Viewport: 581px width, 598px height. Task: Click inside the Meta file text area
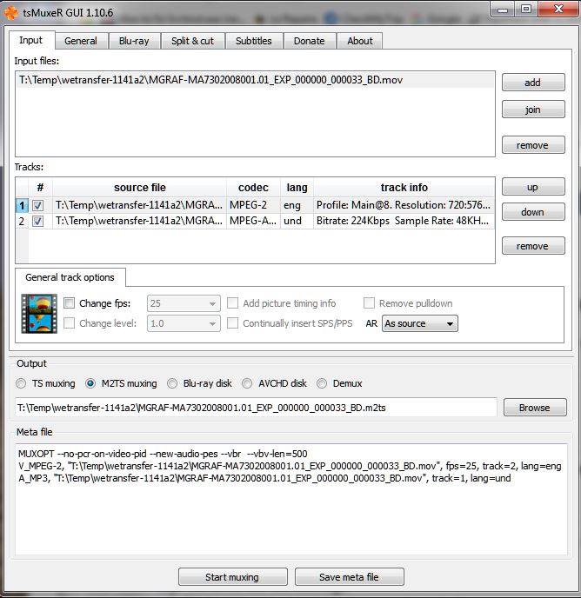[x=291, y=500]
